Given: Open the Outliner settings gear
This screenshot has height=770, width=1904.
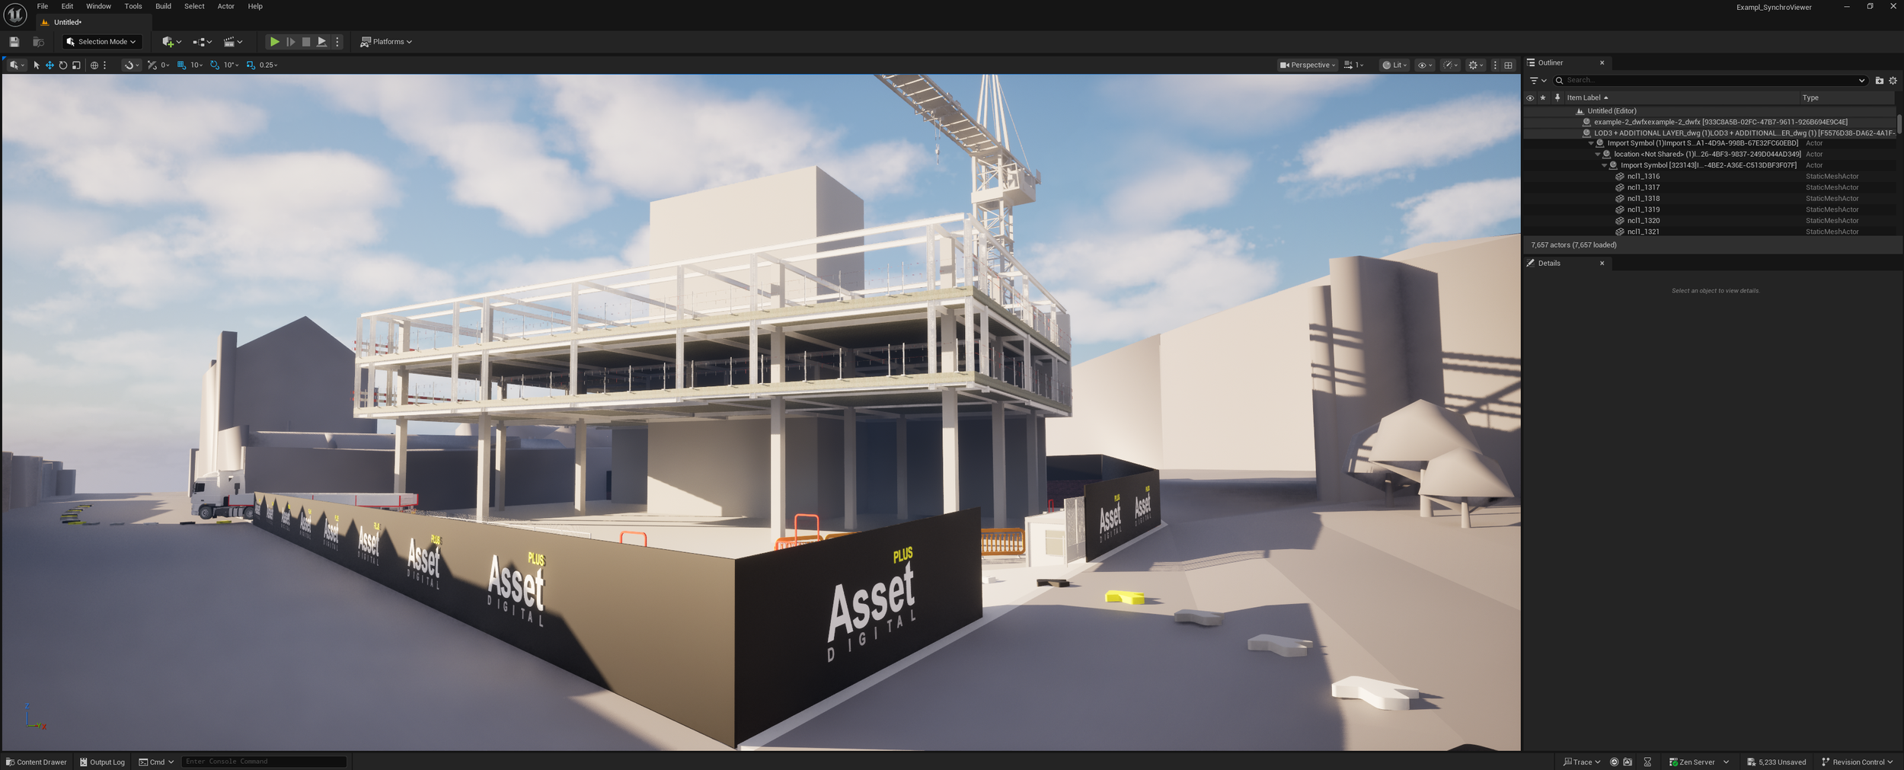Looking at the screenshot, I should tap(1893, 81).
